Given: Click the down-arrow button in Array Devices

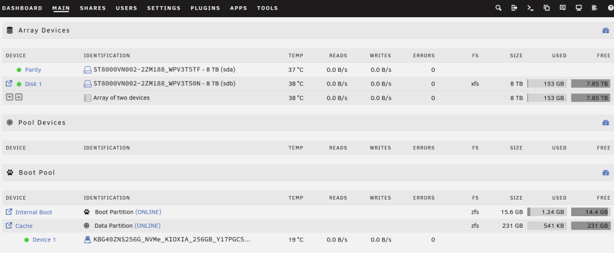Looking at the screenshot, I should 10,97.
